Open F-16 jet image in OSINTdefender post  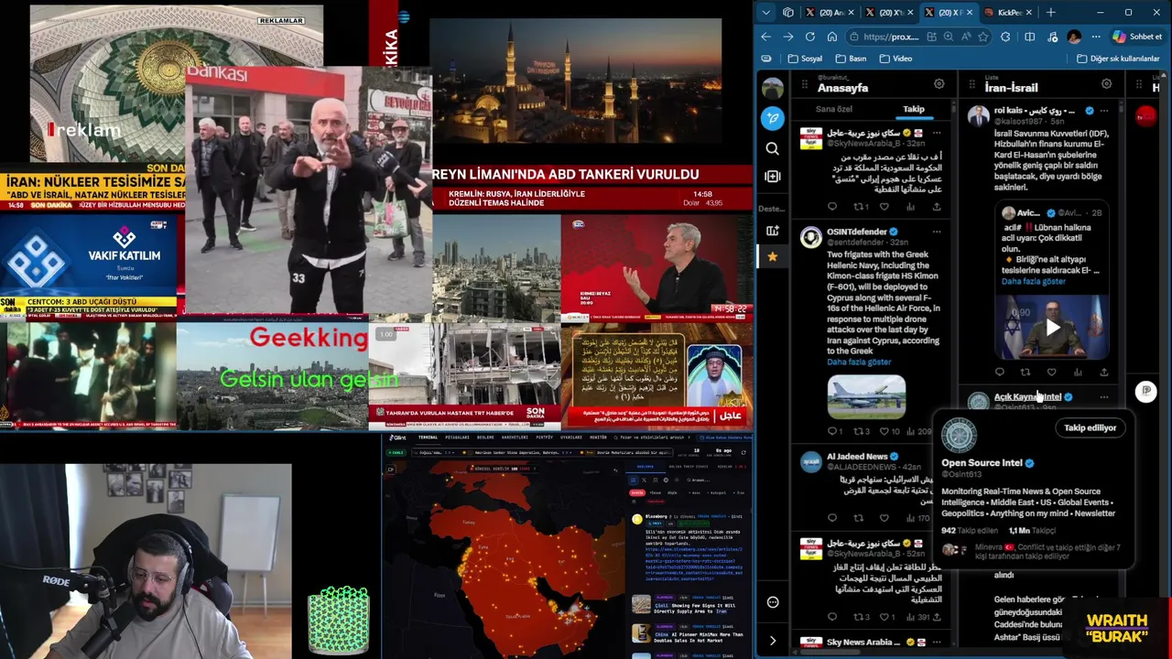tap(866, 395)
